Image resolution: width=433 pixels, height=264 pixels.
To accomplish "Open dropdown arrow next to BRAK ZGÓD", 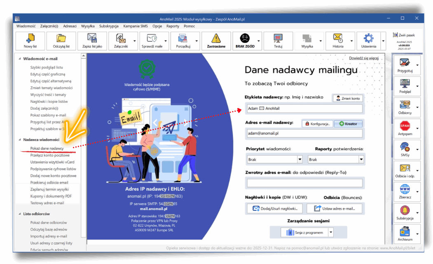I will 259,41.
